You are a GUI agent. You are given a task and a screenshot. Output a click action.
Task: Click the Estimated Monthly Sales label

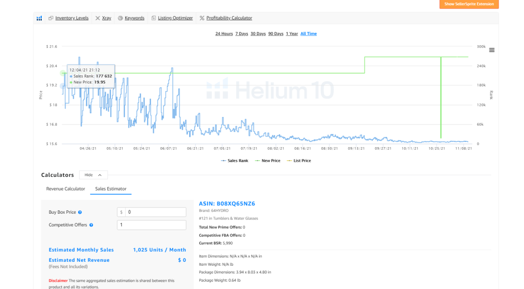coord(81,250)
